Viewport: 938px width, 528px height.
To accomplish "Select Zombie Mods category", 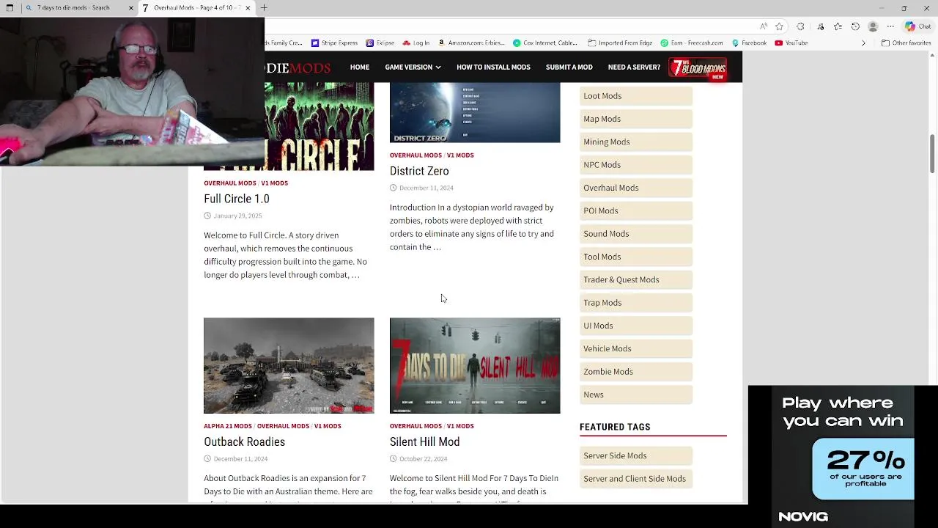I will (636, 372).
